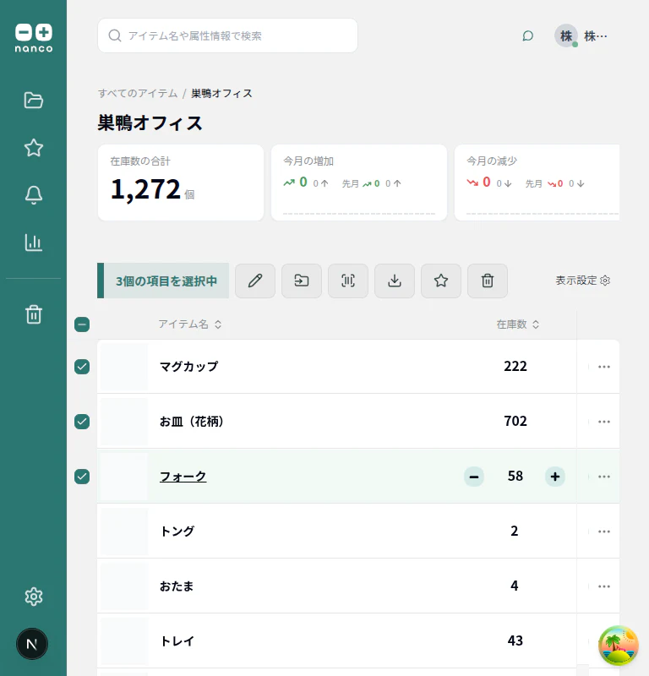
Task: Open favorites star in sidebar
Action: (34, 148)
